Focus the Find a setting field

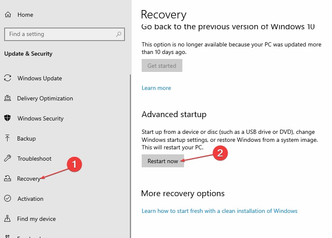[65, 34]
